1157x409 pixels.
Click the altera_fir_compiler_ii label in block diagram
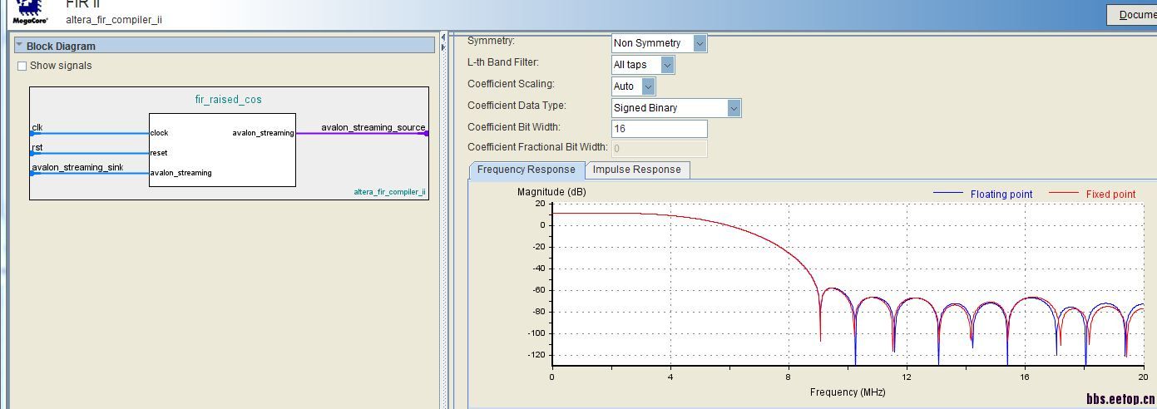click(389, 192)
